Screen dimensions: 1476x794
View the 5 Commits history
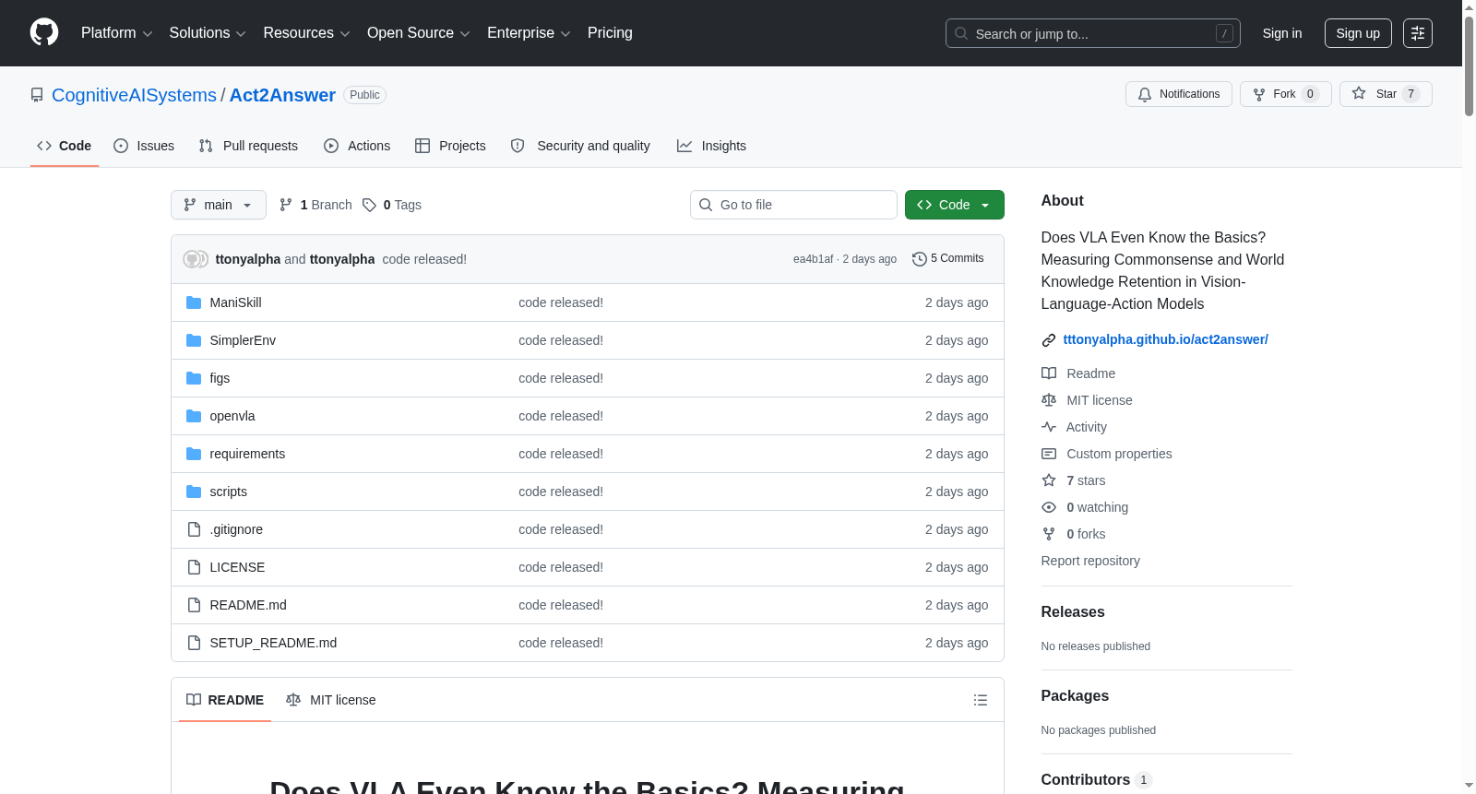(947, 259)
